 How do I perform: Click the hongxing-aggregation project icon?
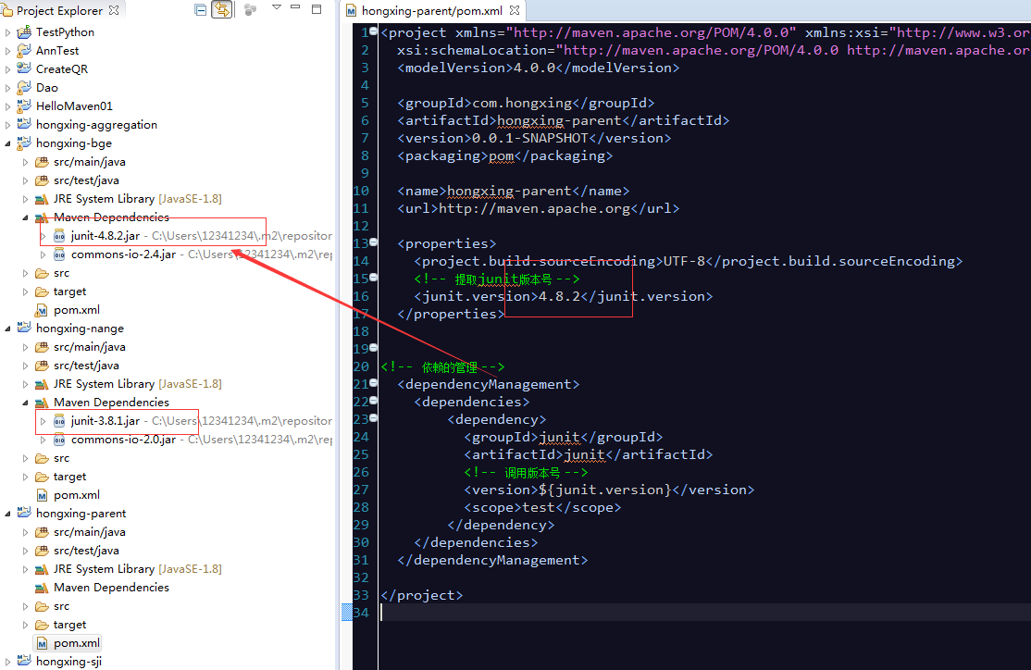tap(24, 124)
